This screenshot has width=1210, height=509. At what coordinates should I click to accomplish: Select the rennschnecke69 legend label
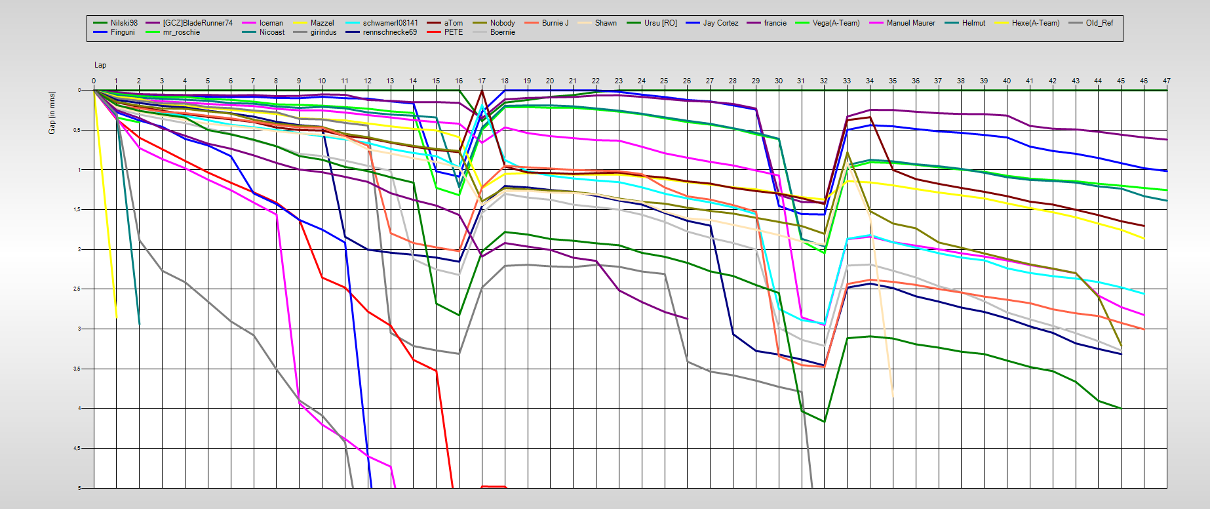pos(389,32)
